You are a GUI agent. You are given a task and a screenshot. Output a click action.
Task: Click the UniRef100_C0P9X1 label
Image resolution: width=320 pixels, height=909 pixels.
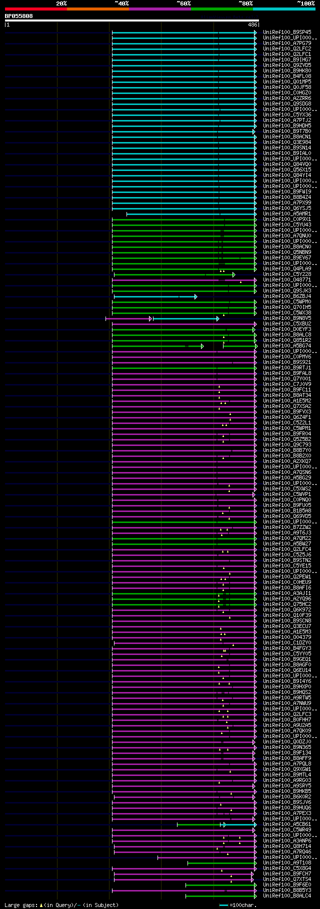pos(287,219)
